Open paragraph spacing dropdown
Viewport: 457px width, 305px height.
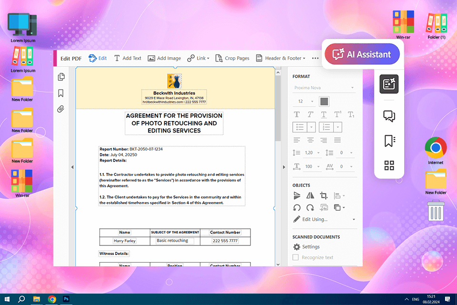346,152
